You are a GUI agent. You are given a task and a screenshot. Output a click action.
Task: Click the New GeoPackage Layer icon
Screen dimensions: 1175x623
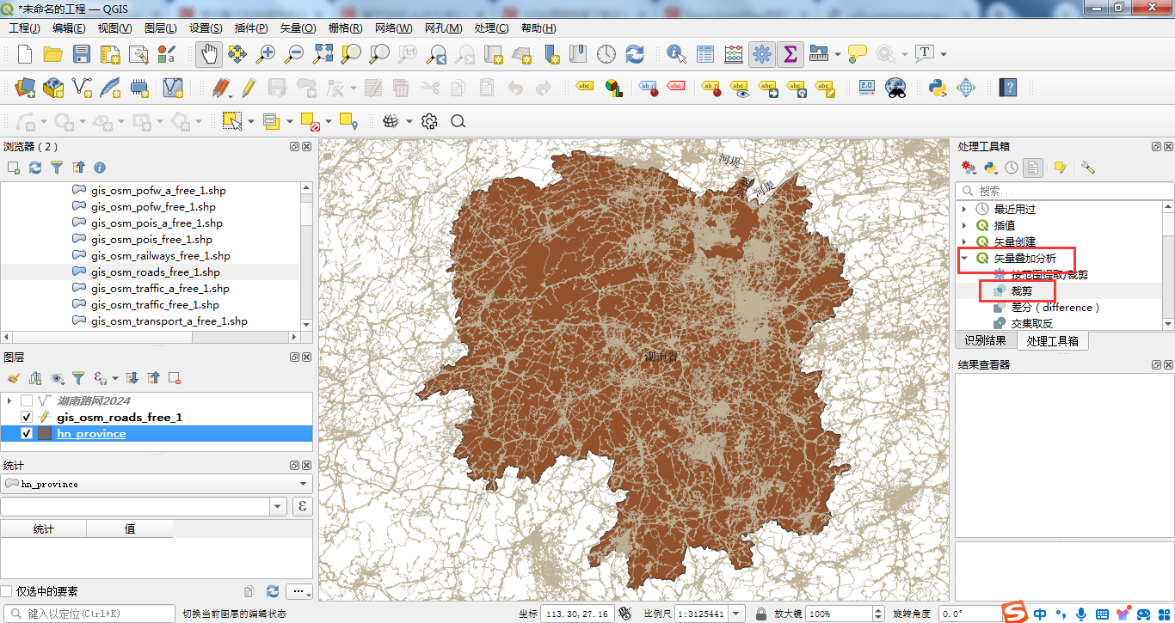tap(53, 88)
